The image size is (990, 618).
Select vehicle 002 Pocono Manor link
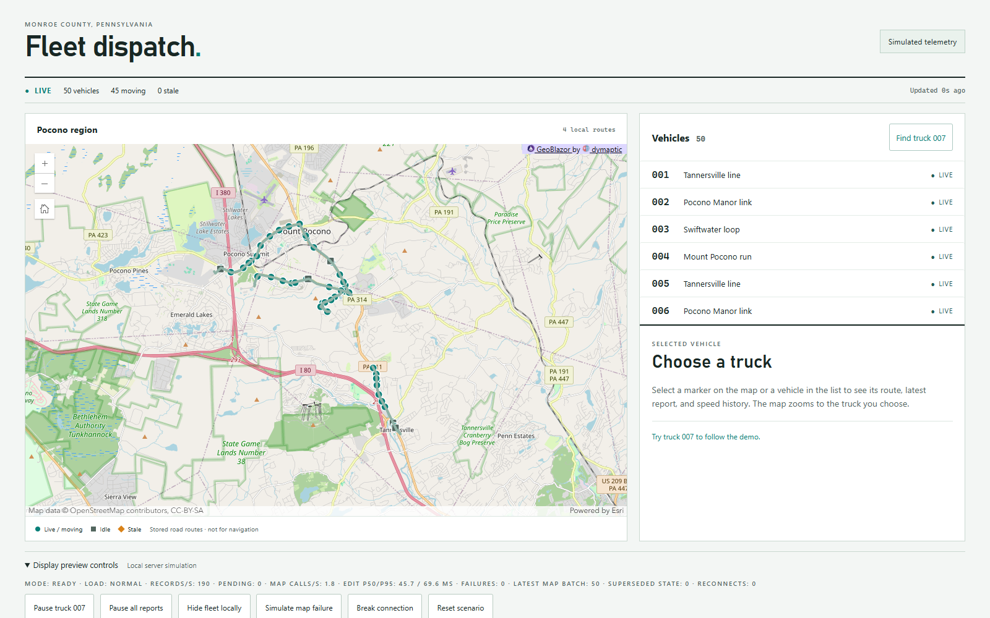click(802, 202)
